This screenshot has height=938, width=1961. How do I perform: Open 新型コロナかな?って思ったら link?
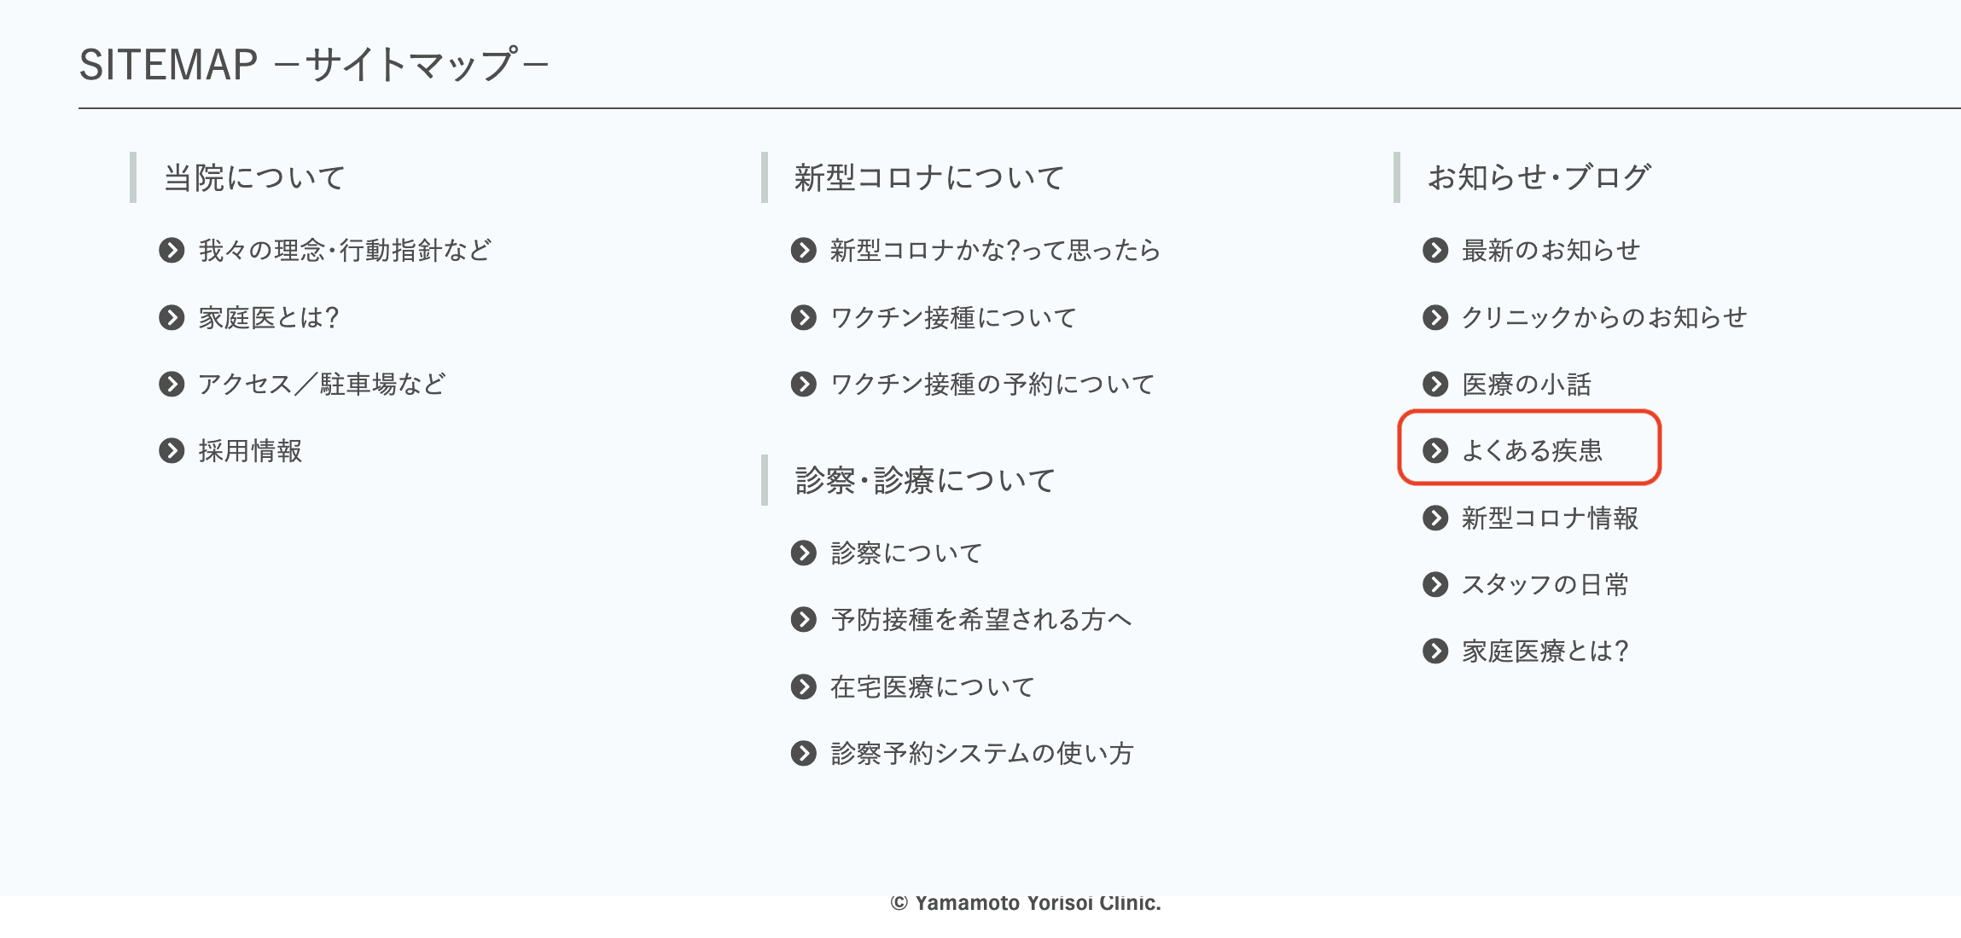click(x=995, y=251)
